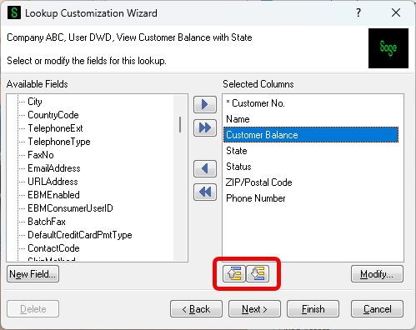The width and height of the screenshot is (416, 330).
Task: Select ContactCode field
Action: point(53,248)
